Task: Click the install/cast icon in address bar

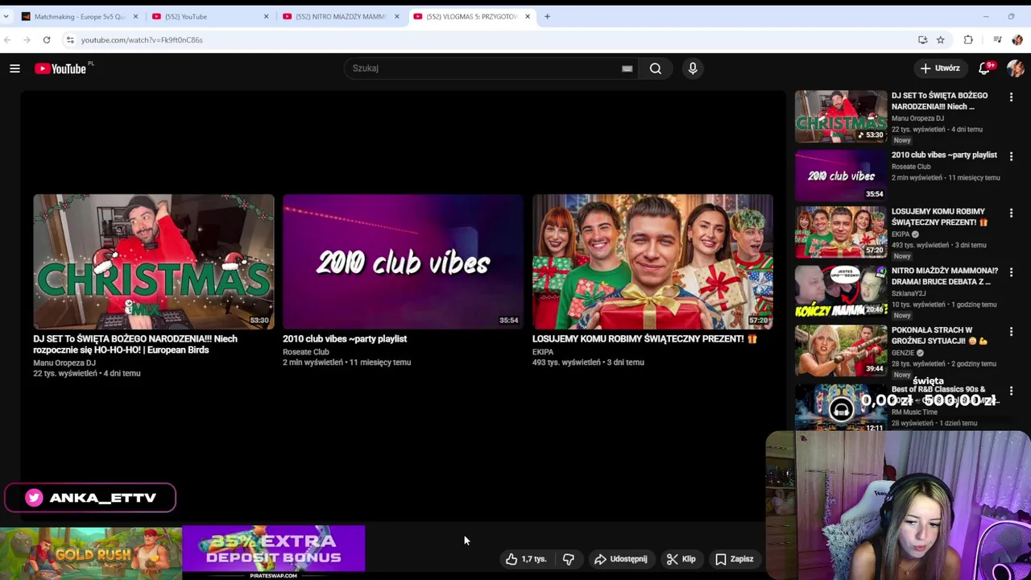Action: coord(922,39)
